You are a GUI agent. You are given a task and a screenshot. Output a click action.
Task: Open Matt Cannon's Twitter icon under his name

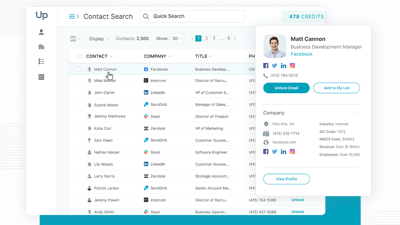[275, 66]
